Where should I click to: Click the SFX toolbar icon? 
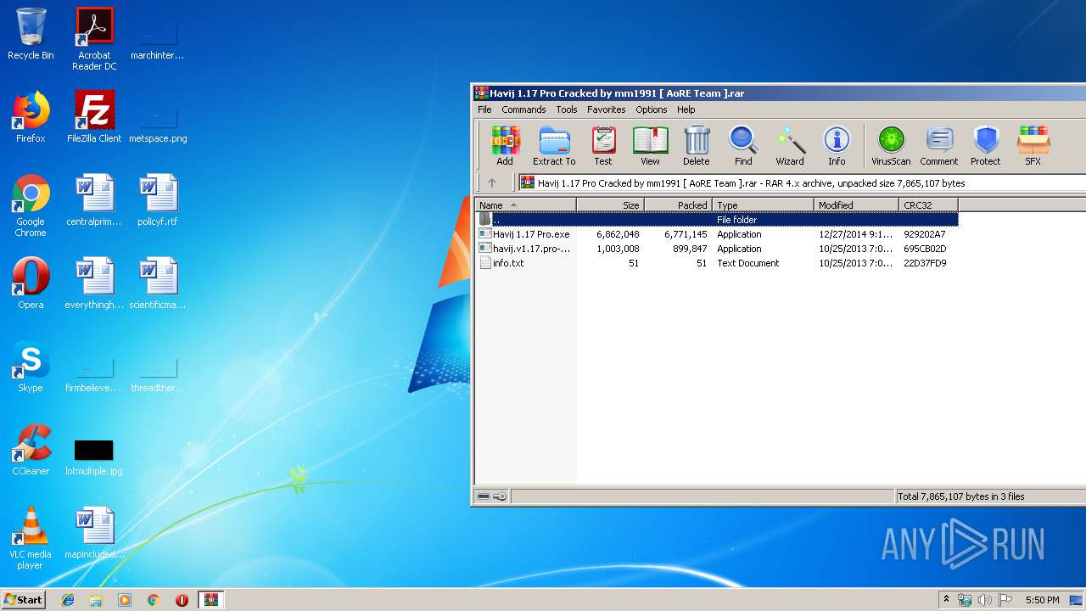click(x=1033, y=145)
